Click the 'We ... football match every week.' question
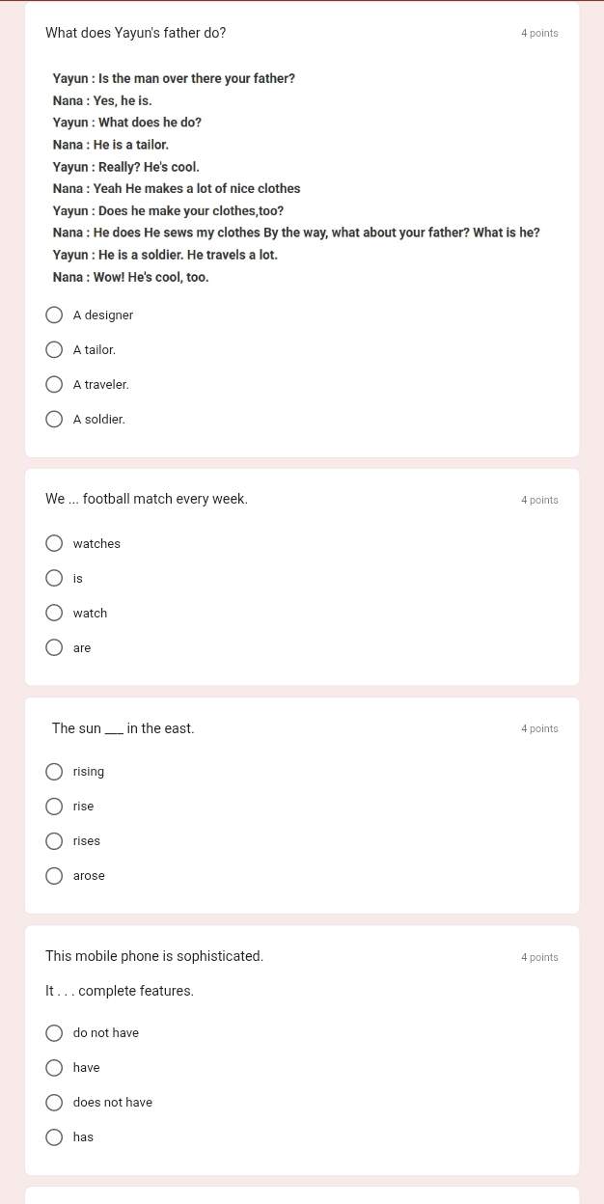 (x=147, y=499)
